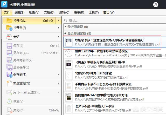The image size is (166, 115).
Task: Open thumbnail of 北邮办公软件第二阶段作业
Action: [x=69, y=75]
